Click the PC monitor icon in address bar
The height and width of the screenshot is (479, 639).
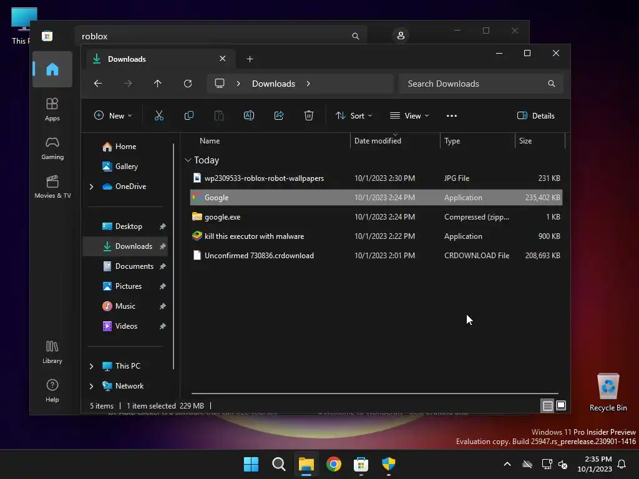[220, 84]
